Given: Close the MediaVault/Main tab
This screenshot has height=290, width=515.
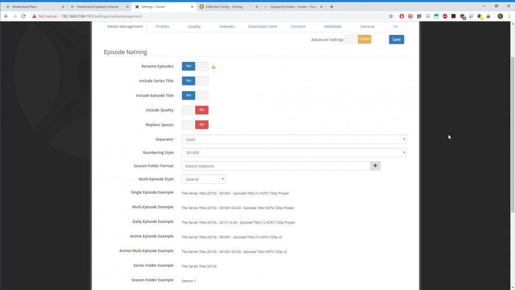Looking at the screenshot, I should point(63,7).
